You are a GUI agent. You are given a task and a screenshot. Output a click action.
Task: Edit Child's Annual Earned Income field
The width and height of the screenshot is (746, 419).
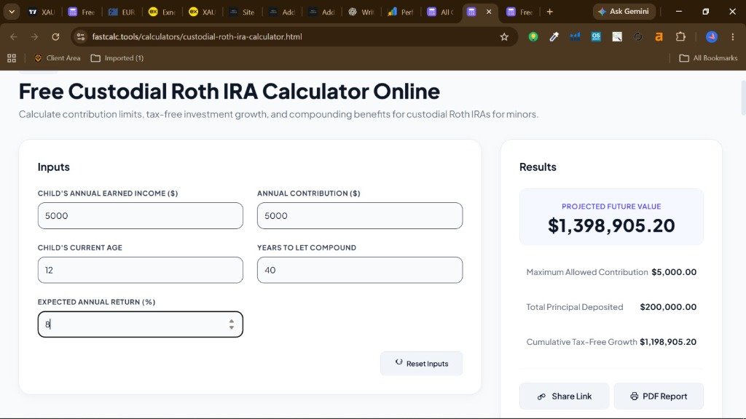click(x=141, y=215)
